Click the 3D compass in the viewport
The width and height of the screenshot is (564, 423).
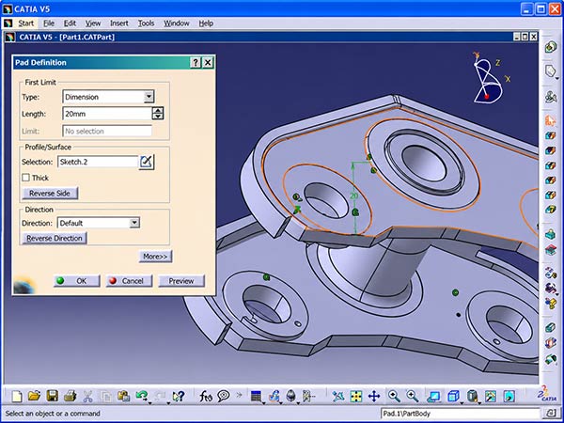click(x=489, y=79)
